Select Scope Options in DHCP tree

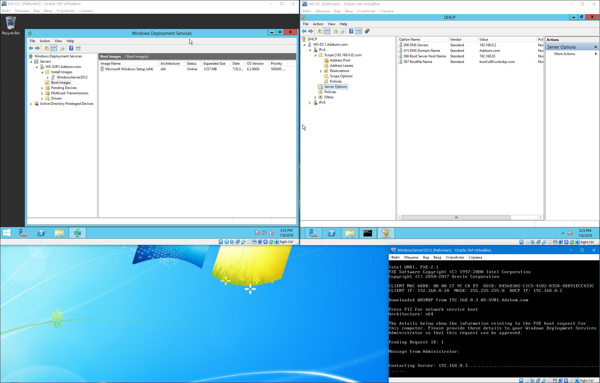click(x=341, y=76)
